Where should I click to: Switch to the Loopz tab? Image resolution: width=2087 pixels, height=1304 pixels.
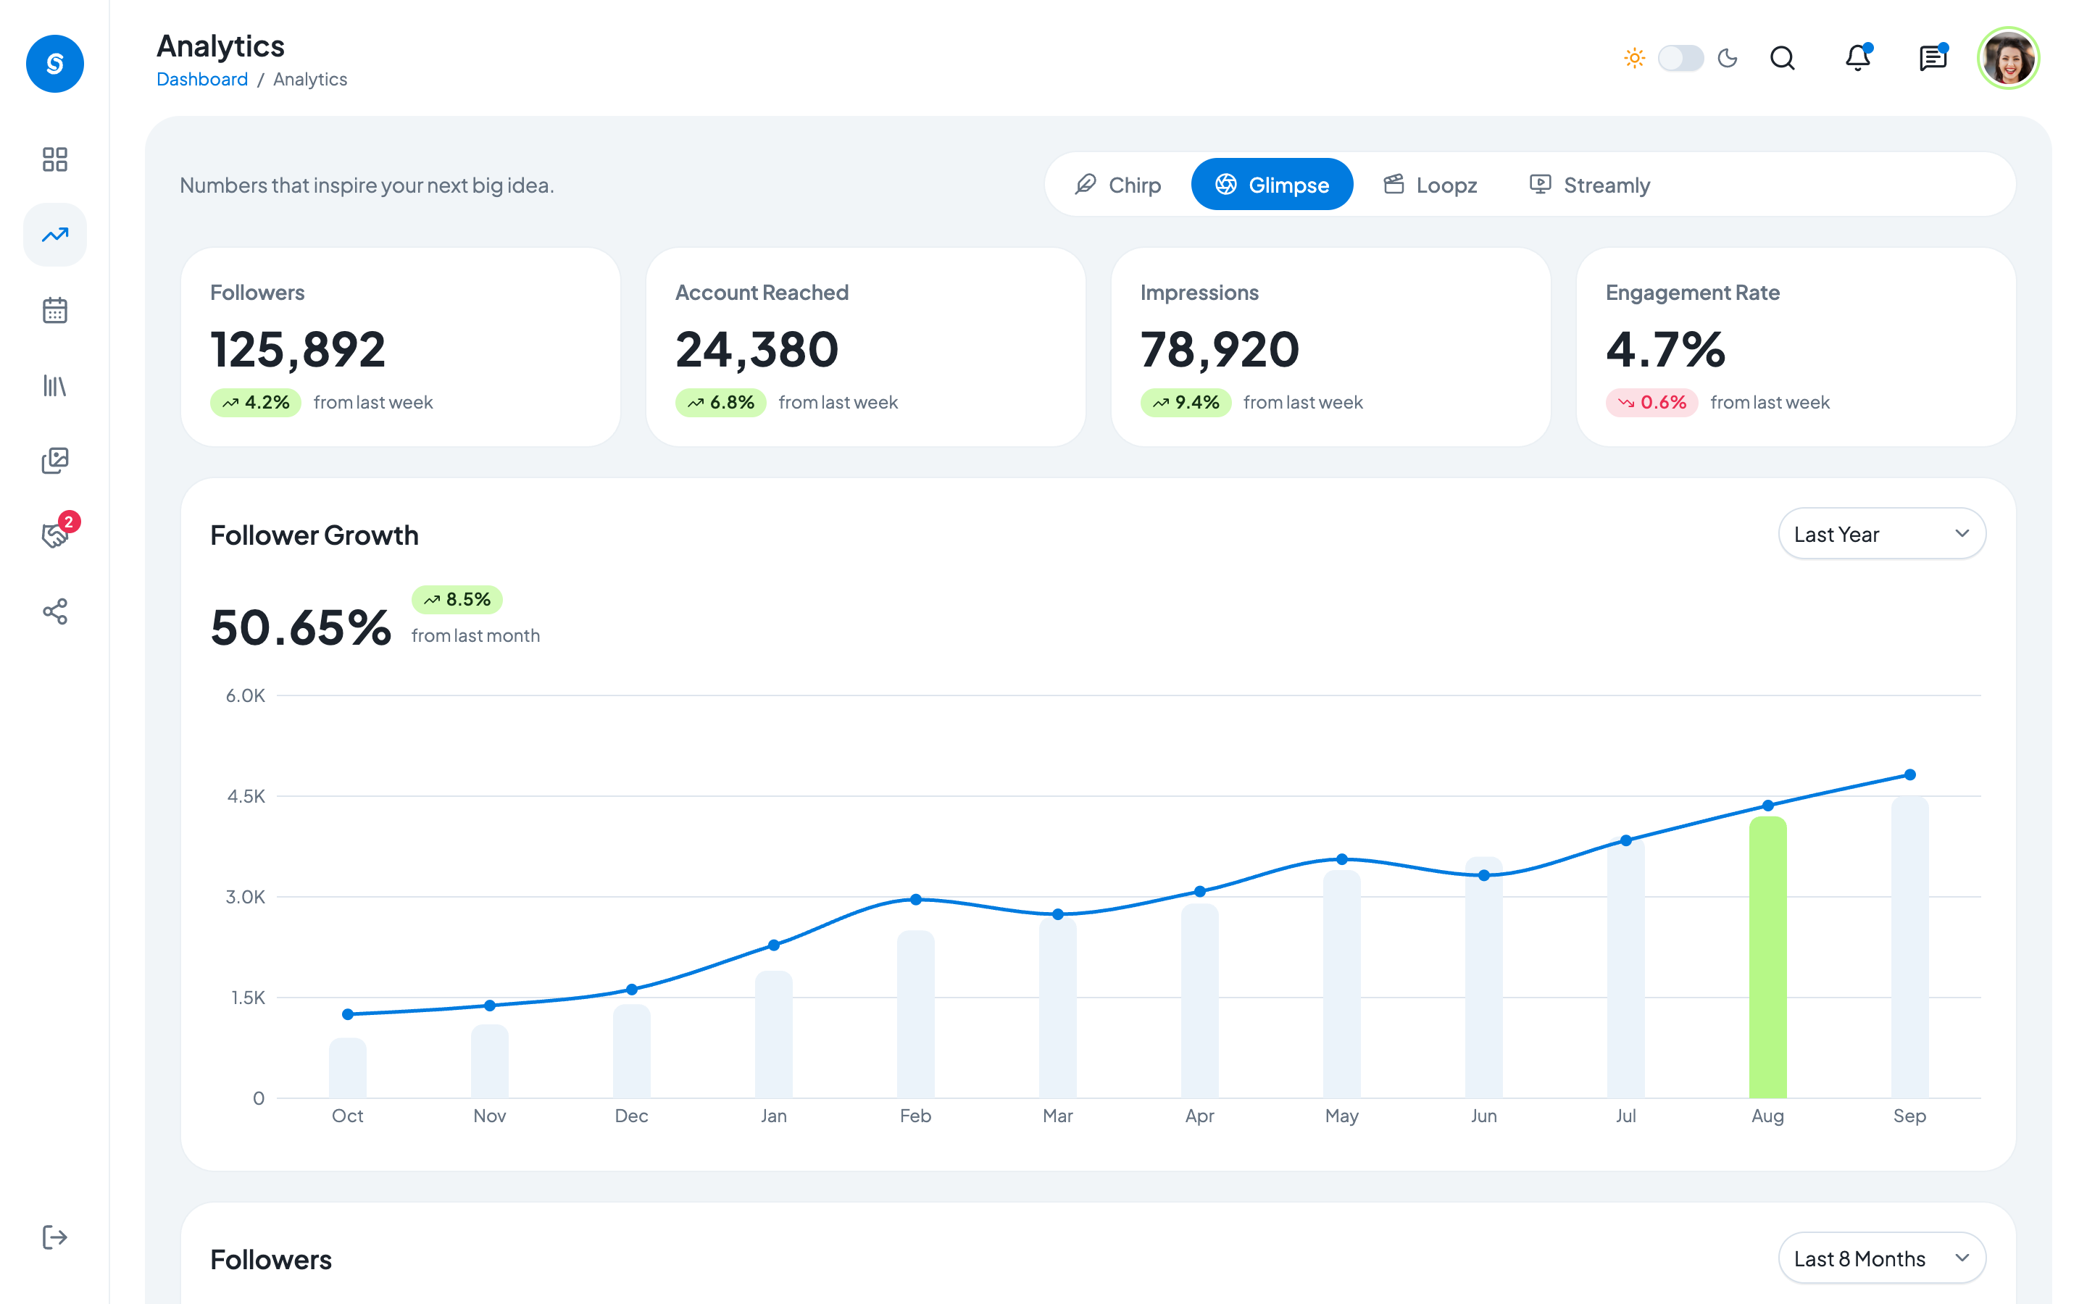click(1430, 185)
